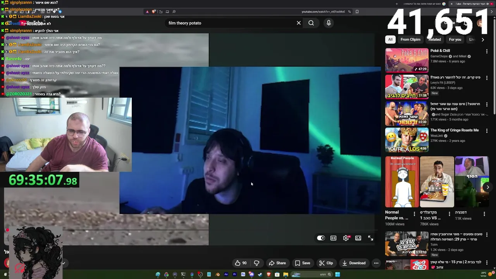The image size is (496, 279).
Task: Open Premiere Pro from the taskbar
Action: click(x=234, y=275)
